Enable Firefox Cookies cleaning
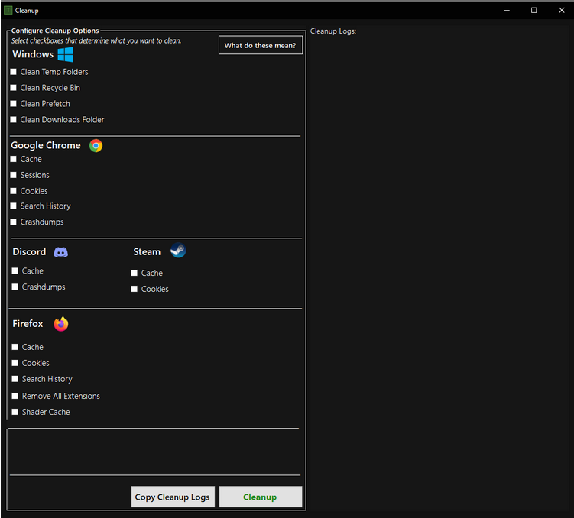This screenshot has height=518, width=574. click(x=15, y=363)
